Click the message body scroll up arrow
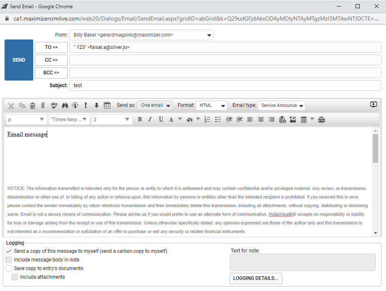This screenshot has height=291, width=386. [x=375, y=131]
